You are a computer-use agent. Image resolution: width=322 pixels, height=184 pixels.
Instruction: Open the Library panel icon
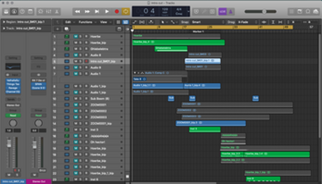click(6, 12)
